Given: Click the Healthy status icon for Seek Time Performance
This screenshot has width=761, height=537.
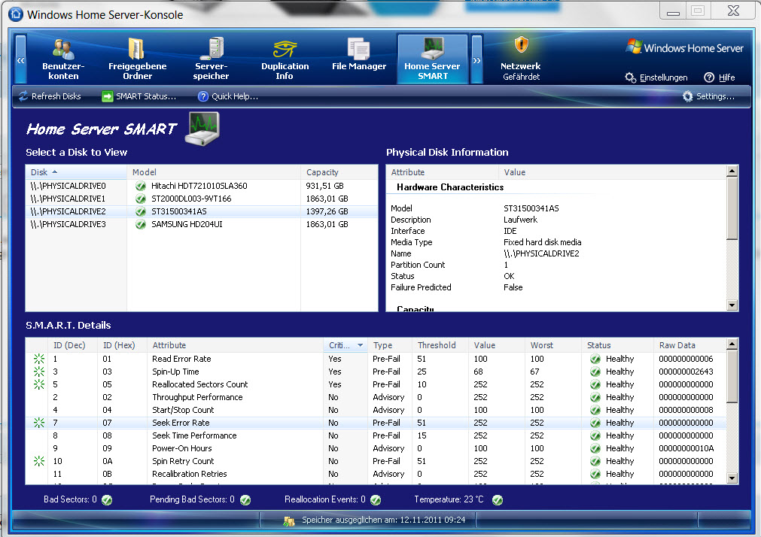Looking at the screenshot, I should 595,435.
